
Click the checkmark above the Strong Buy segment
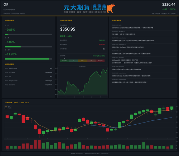(64, 58)
